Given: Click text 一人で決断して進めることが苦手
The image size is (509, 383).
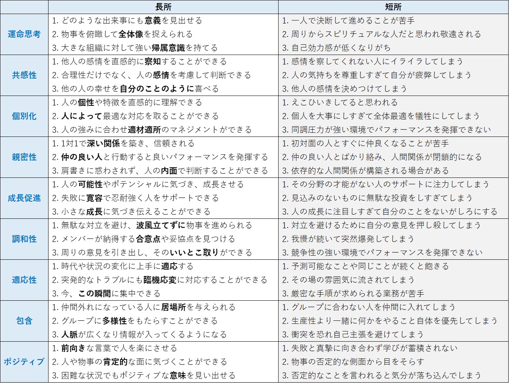Looking at the screenshot, I should [353, 20].
